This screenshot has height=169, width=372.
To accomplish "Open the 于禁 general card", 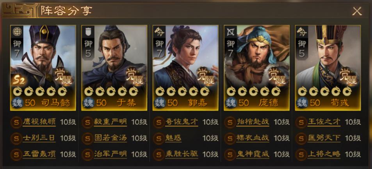I will [114, 68].
